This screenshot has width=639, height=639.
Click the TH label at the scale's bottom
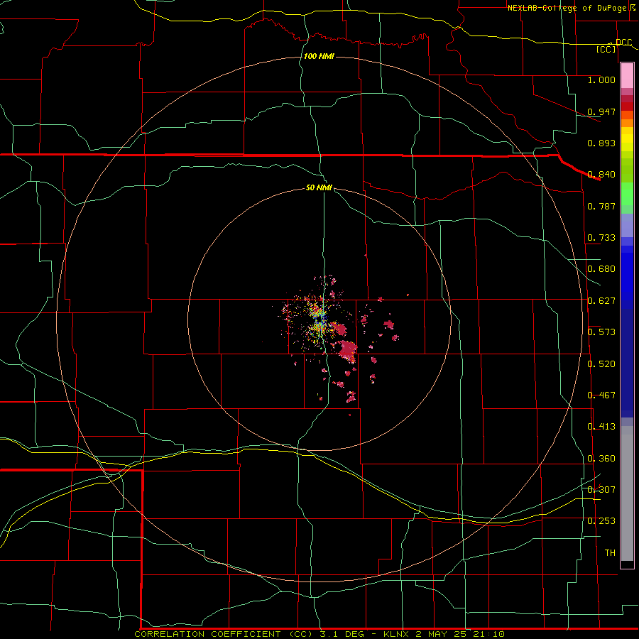610,553
